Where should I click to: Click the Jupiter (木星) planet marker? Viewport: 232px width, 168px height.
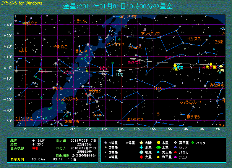coord(174,66)
